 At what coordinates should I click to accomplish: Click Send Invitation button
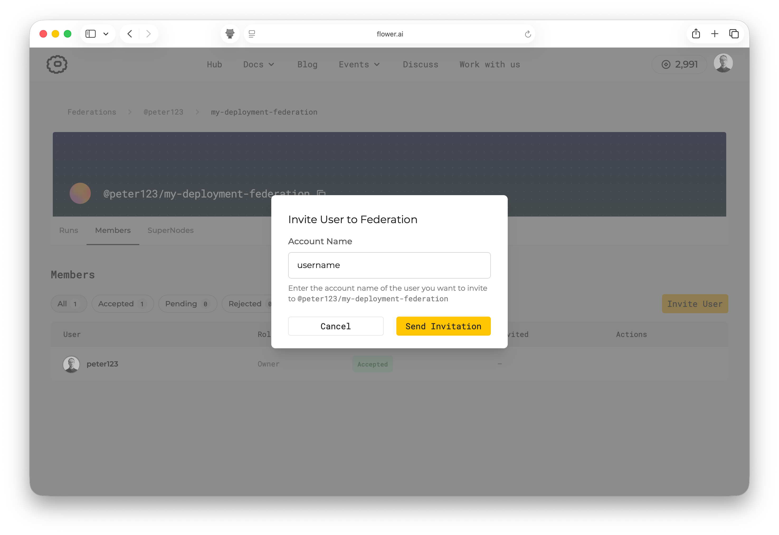click(x=443, y=326)
